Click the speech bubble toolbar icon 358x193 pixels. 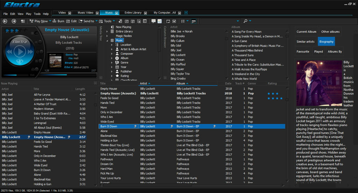click(153, 21)
